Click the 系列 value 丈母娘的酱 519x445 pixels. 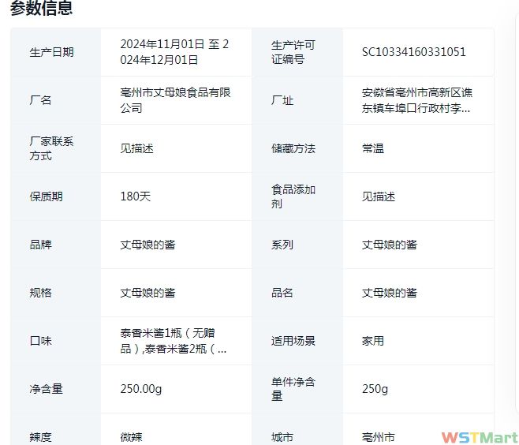[x=390, y=245]
